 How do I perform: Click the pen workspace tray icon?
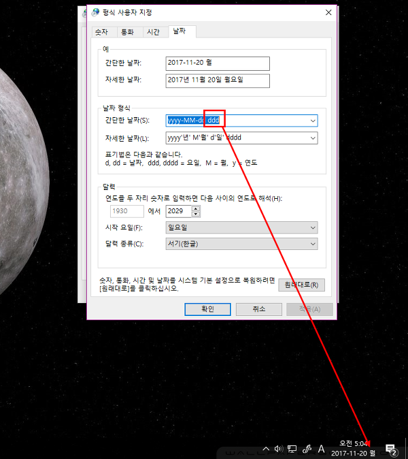coord(307,449)
